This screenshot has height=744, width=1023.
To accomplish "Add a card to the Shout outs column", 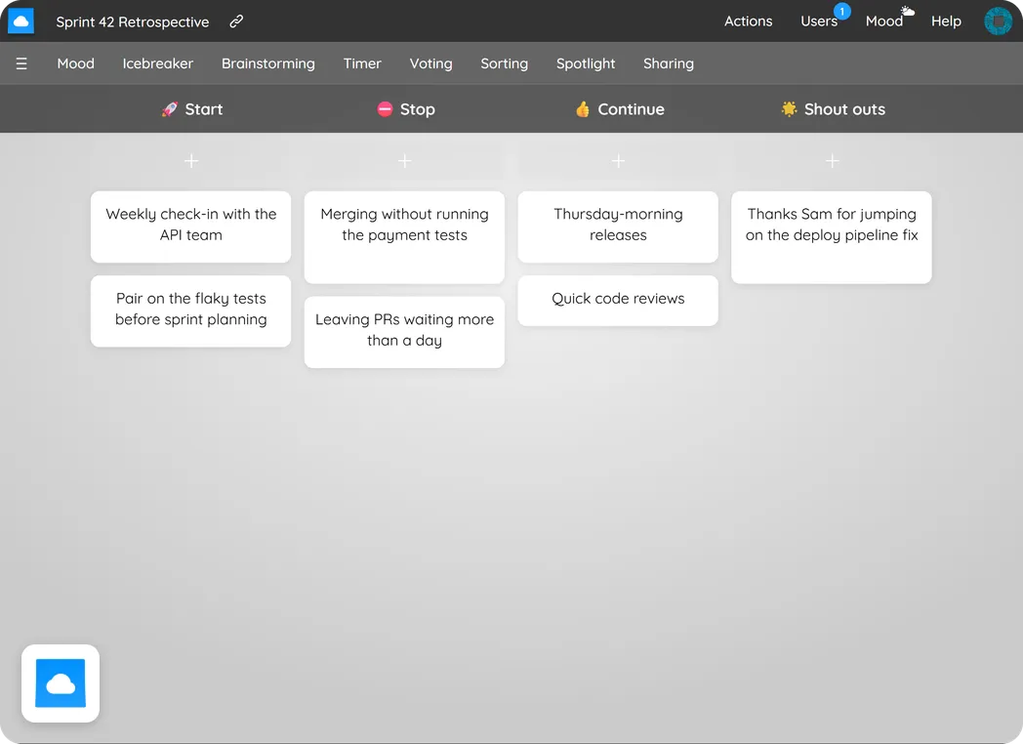I will pyautogui.click(x=832, y=161).
